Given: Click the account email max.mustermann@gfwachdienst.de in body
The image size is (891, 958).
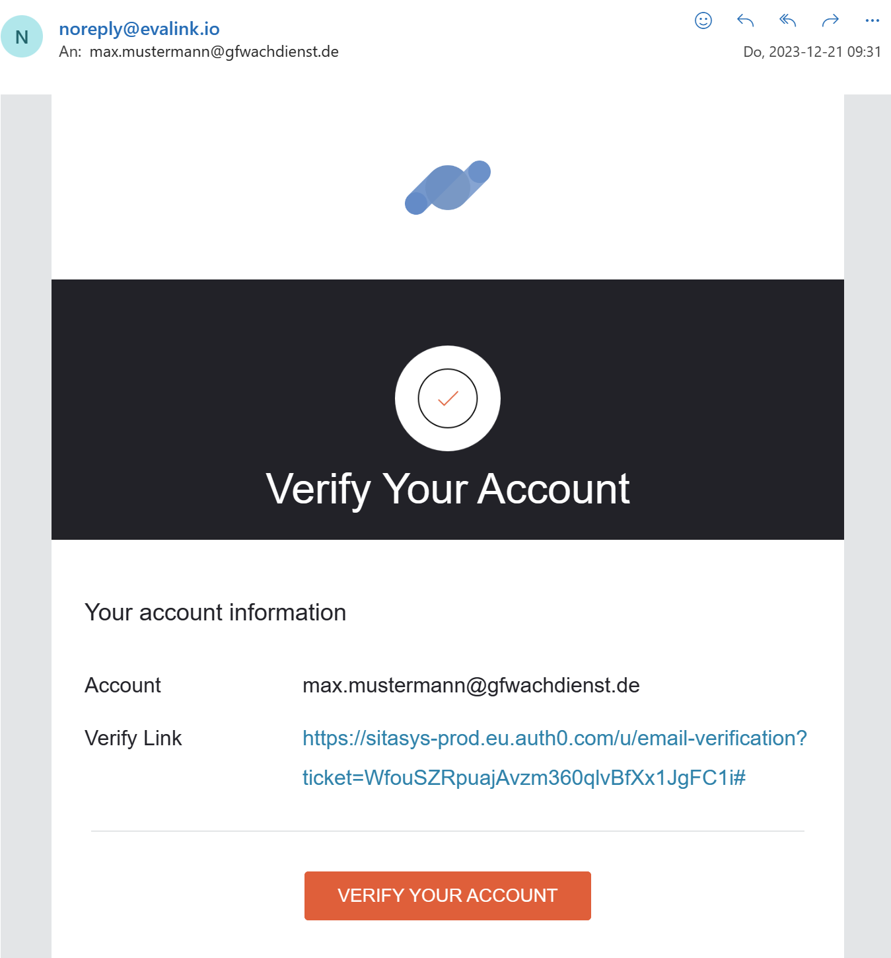Looking at the screenshot, I should coord(471,685).
